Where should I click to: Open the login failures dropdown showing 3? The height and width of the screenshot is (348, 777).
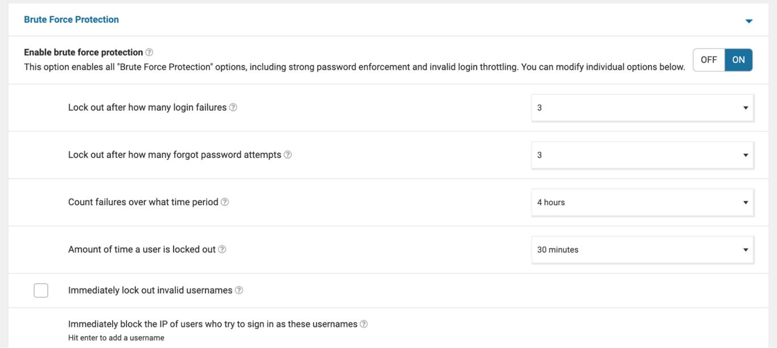(x=642, y=107)
